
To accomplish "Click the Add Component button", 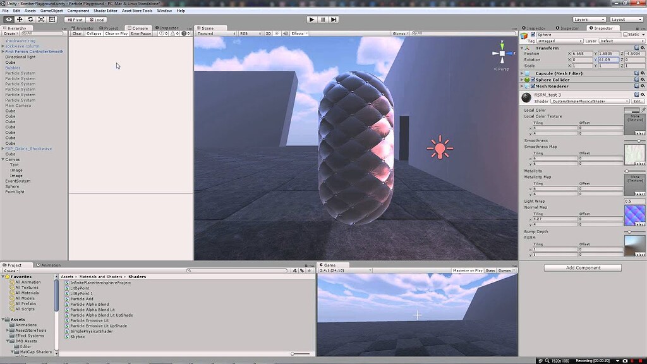I will coord(581,267).
